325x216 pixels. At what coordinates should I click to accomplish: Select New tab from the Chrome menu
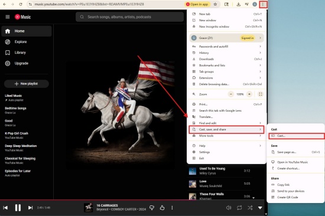point(227,14)
